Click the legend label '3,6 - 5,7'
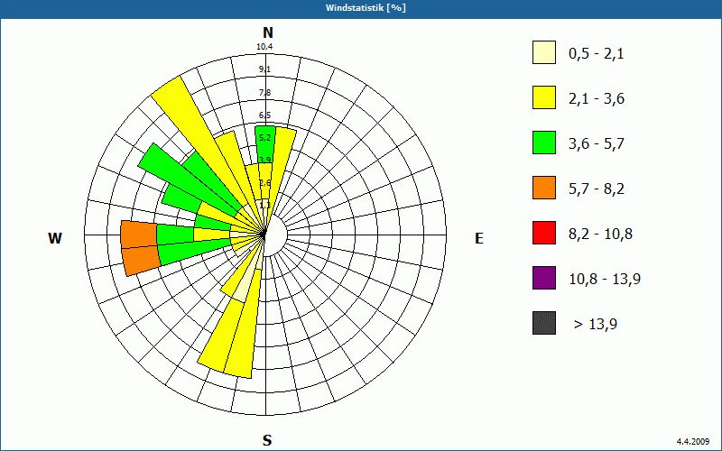The height and width of the screenshot is (451, 722). tap(597, 144)
